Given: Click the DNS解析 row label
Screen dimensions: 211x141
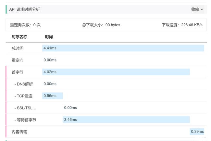Looking at the screenshot, I should 24,84.
